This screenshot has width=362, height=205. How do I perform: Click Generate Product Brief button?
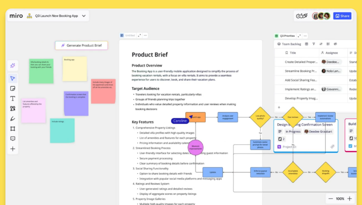pyautogui.click(x=81, y=46)
